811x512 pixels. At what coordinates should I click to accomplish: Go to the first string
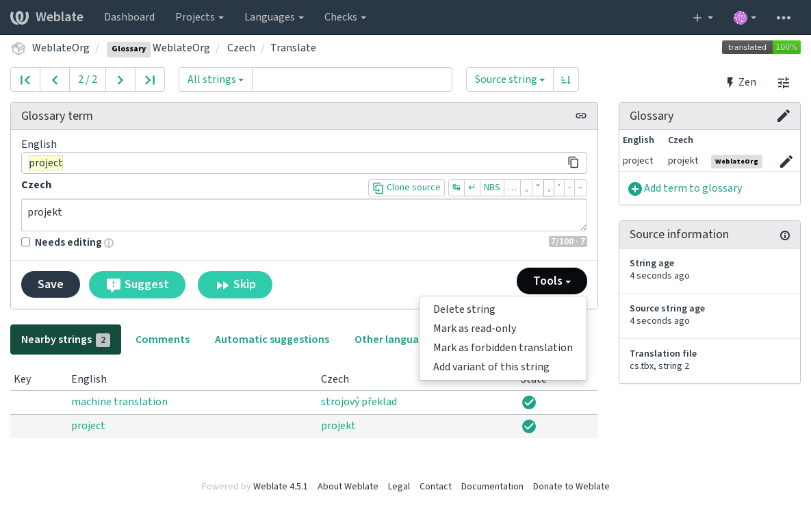click(x=25, y=79)
